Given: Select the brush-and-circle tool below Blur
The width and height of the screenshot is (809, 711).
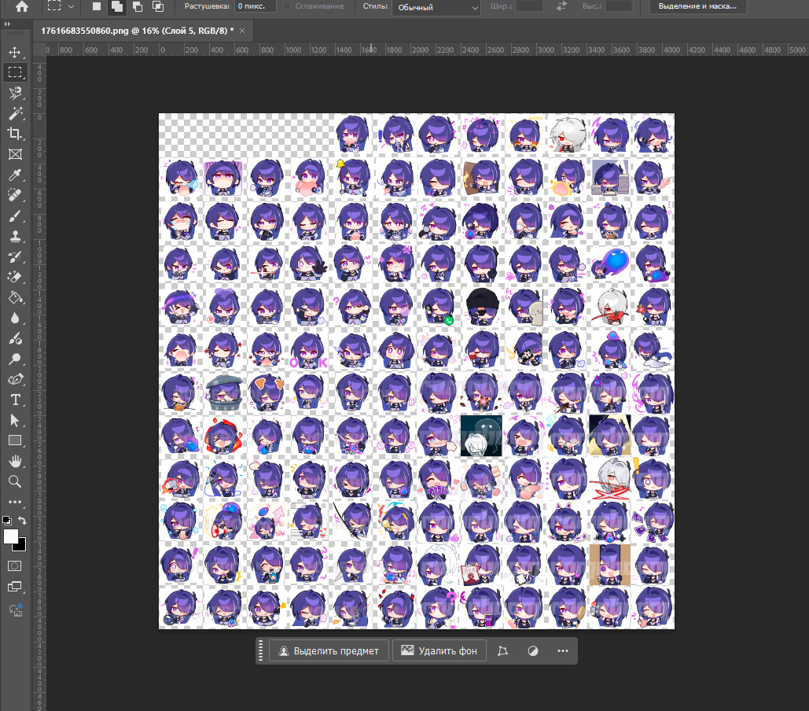Looking at the screenshot, I should [15, 338].
